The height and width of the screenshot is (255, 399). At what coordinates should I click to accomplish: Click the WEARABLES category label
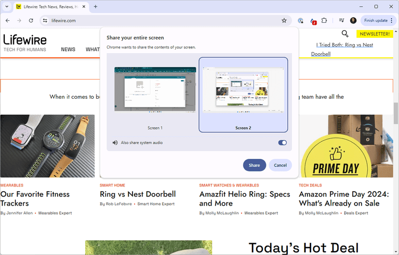pyautogui.click(x=12, y=185)
